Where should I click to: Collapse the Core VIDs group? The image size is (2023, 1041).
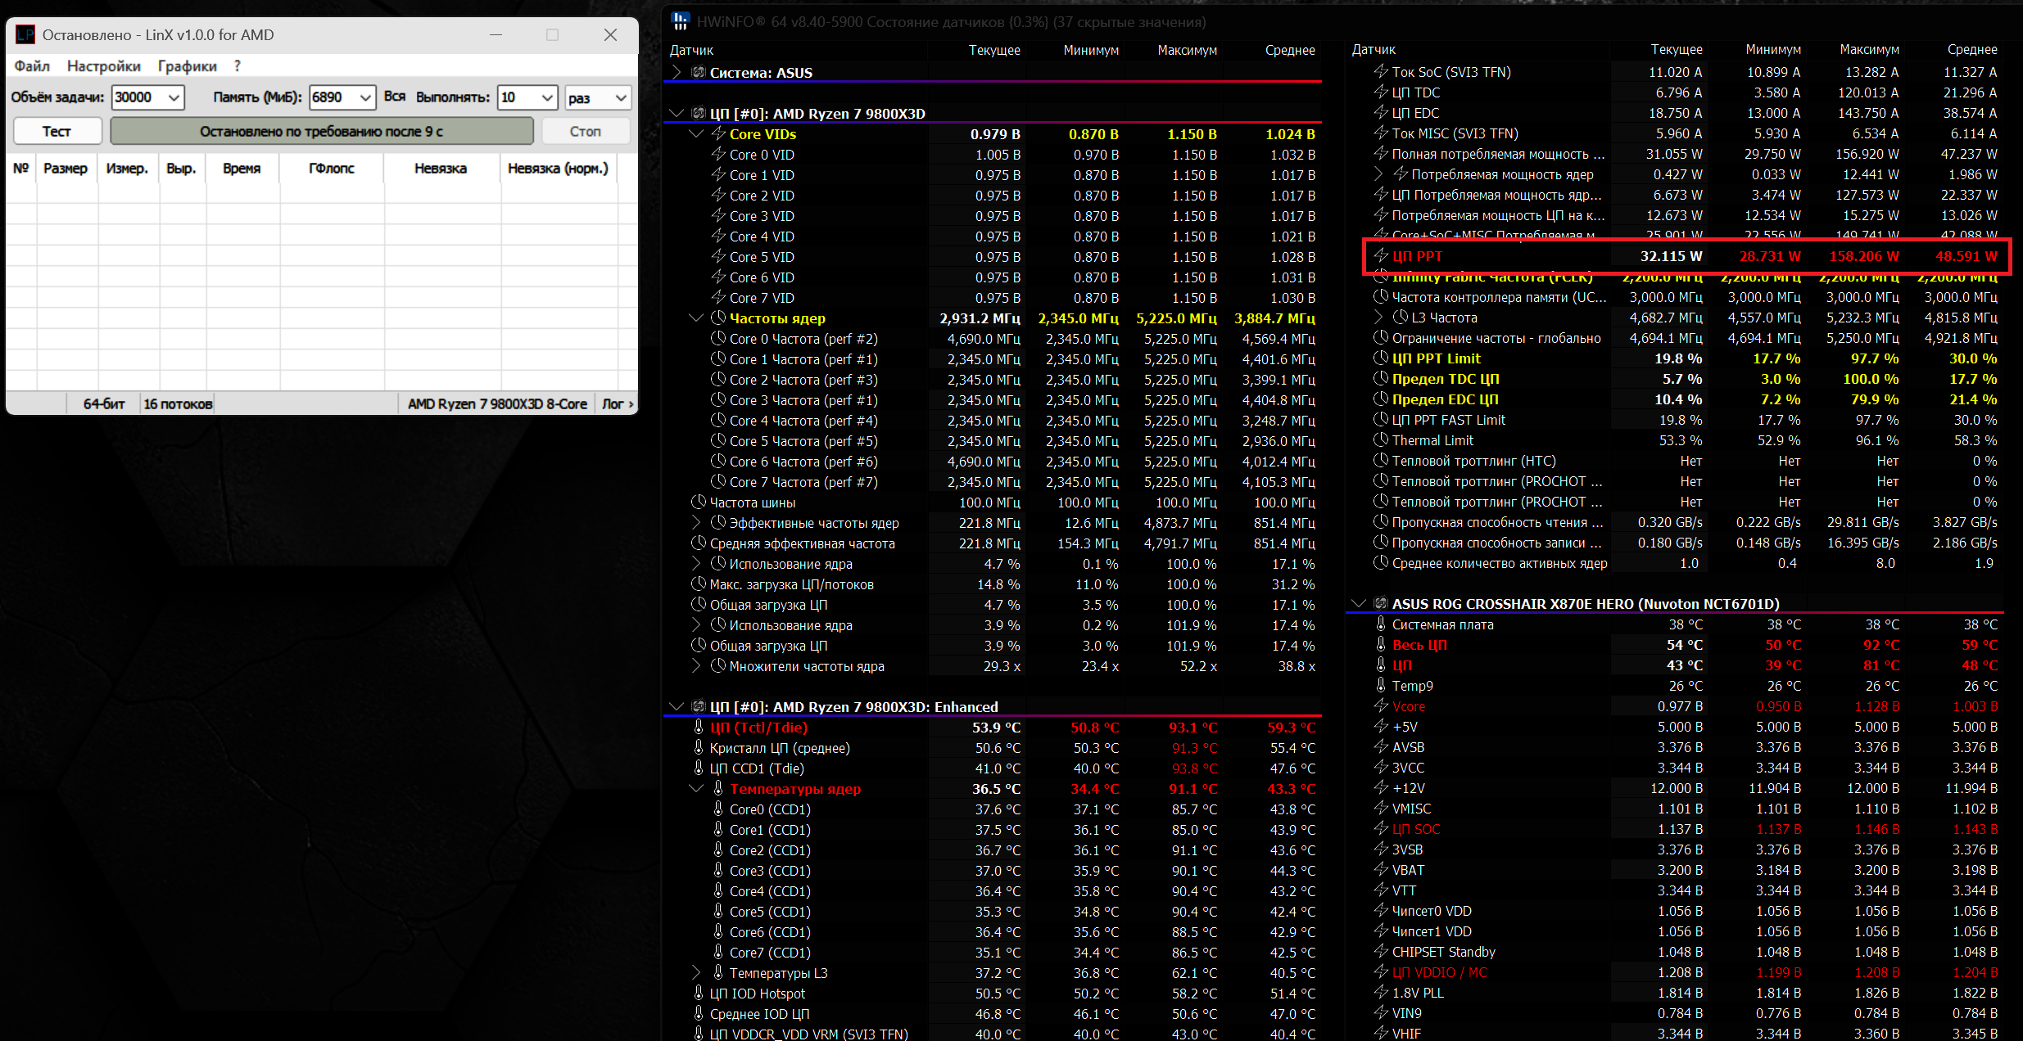coord(696,133)
